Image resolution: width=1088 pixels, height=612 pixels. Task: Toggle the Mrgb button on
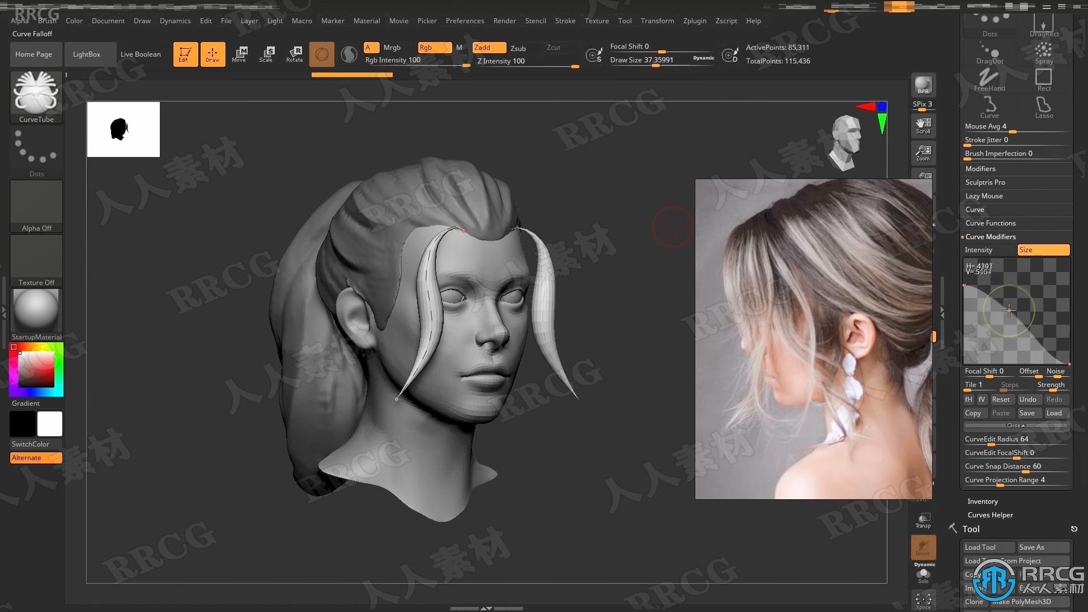click(392, 47)
